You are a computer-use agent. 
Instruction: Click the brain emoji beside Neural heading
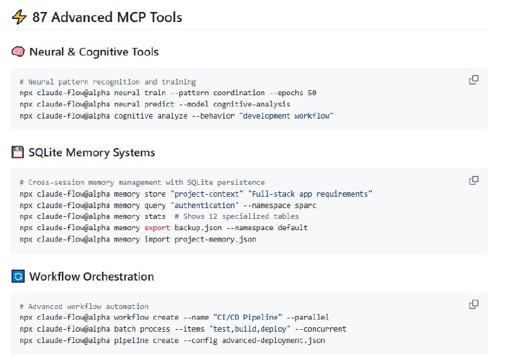18,52
